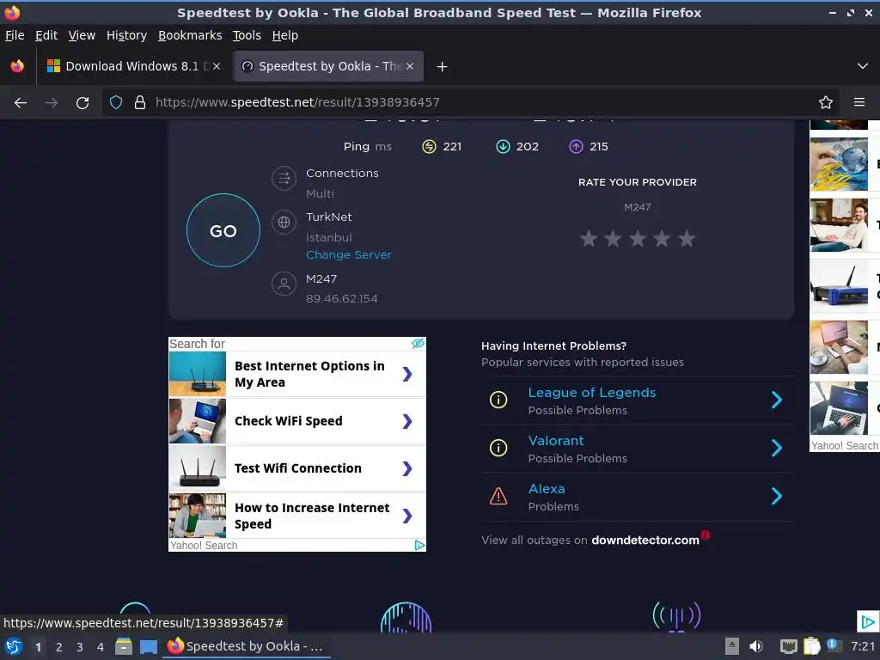The image size is (880, 660).
Task: Go back one page
Action: point(21,103)
